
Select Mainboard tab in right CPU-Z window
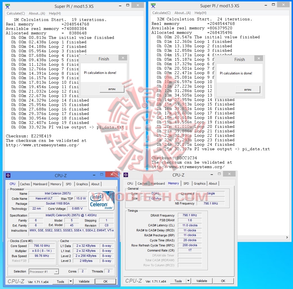158,184
